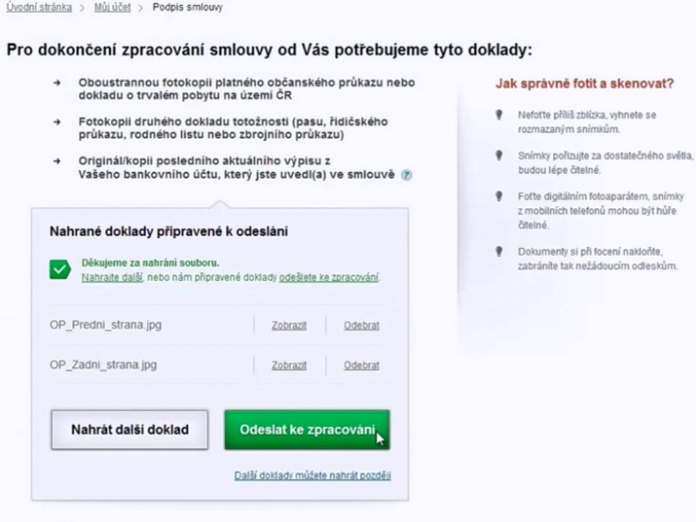The width and height of the screenshot is (696, 522).
Task: Click 'Nahrát další doklad' button
Action: 129,430
